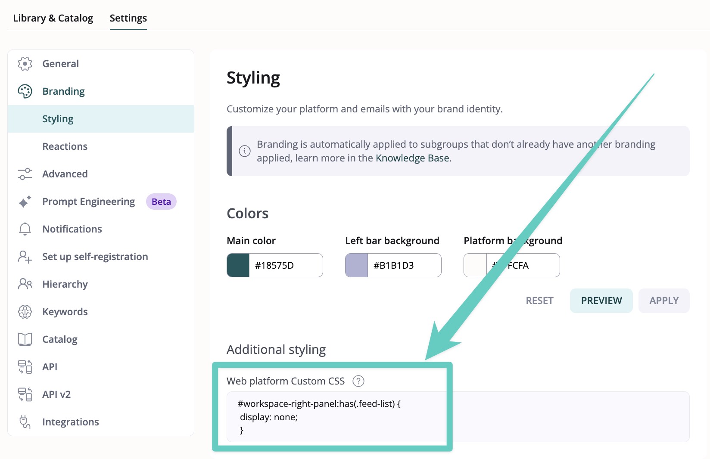Select the Branding palette icon
This screenshot has height=459, width=710.
pos(25,91)
